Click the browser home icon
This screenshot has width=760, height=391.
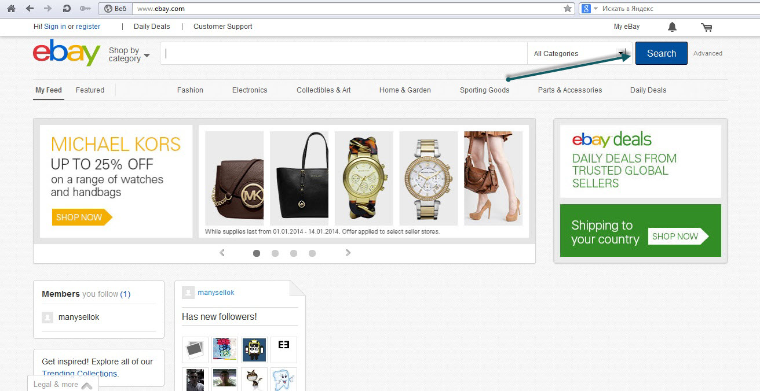(x=11, y=9)
